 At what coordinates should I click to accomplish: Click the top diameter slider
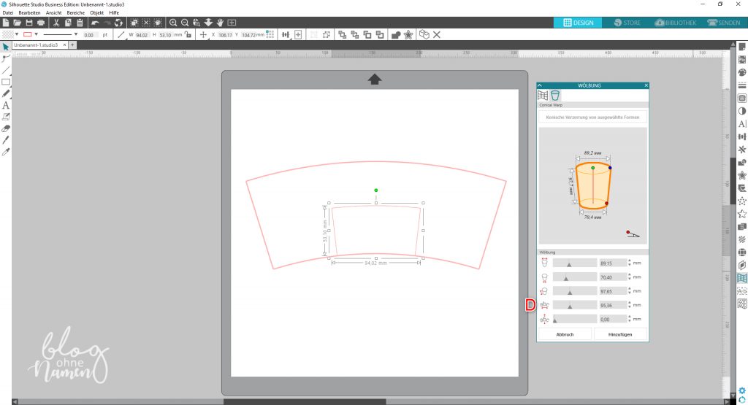pos(574,263)
